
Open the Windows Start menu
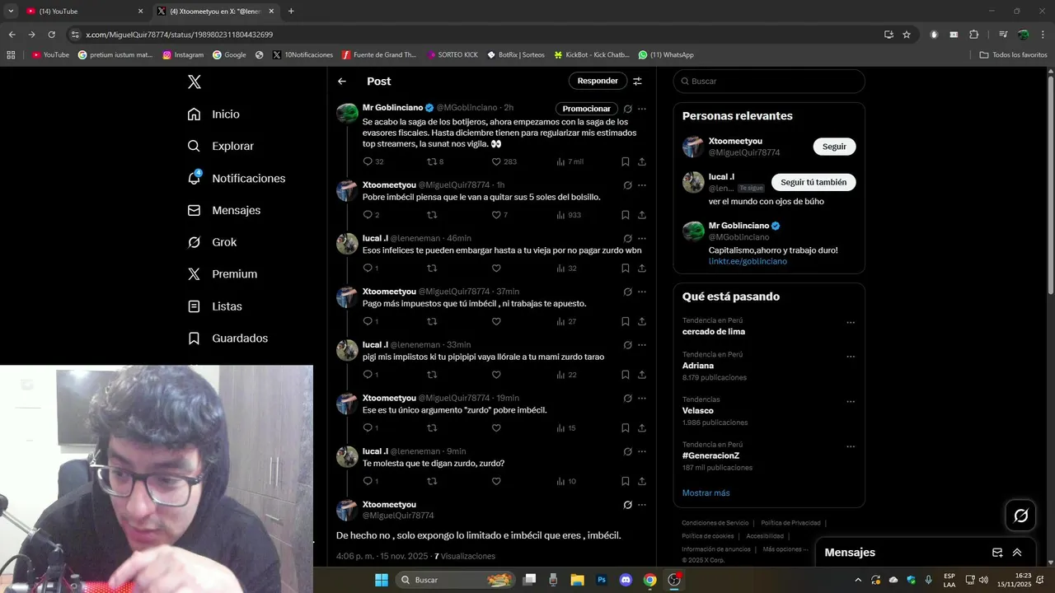click(382, 580)
